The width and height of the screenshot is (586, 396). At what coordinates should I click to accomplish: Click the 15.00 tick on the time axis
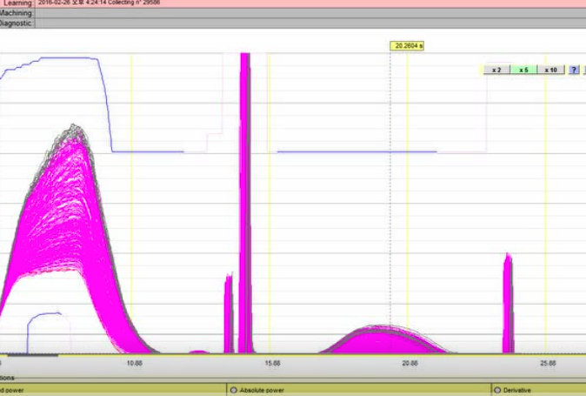[272, 362]
